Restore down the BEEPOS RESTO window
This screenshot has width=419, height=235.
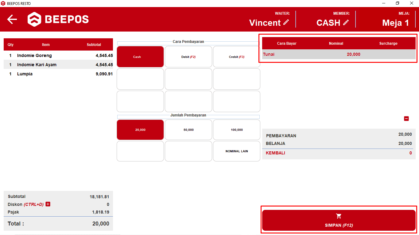398,3
